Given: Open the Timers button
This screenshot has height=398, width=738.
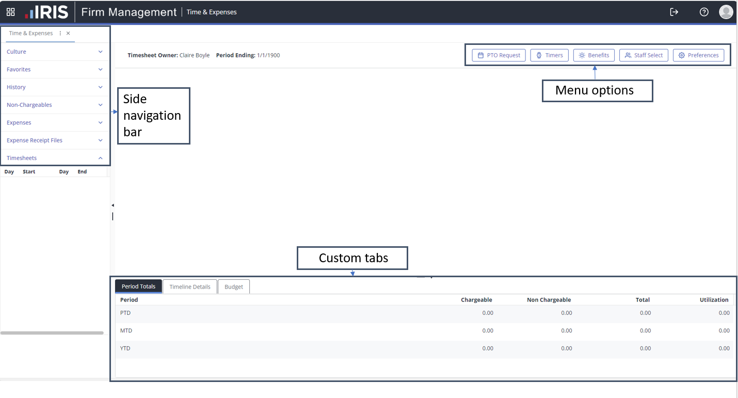Looking at the screenshot, I should [x=549, y=55].
